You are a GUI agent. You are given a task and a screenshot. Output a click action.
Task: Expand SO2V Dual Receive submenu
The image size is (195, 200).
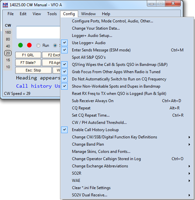[x=127, y=195]
